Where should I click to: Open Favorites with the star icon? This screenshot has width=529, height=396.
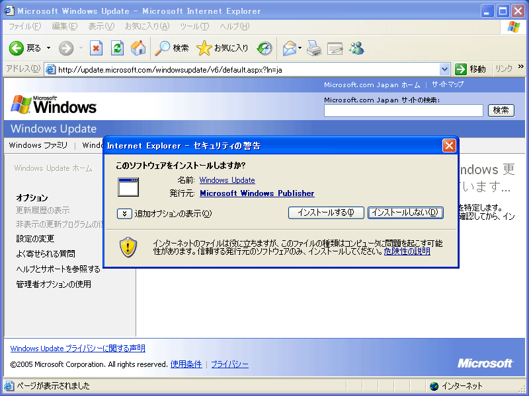point(204,48)
